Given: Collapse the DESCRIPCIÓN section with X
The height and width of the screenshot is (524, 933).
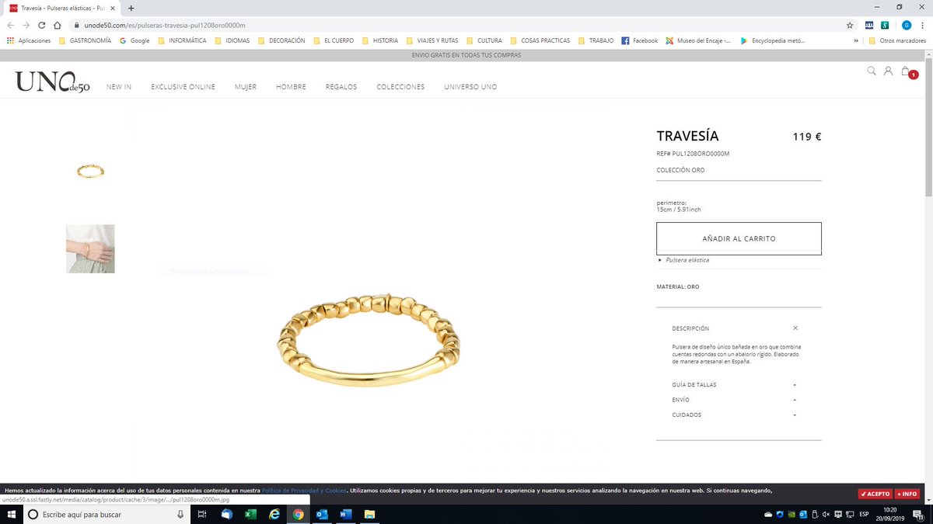Looking at the screenshot, I should [x=795, y=328].
